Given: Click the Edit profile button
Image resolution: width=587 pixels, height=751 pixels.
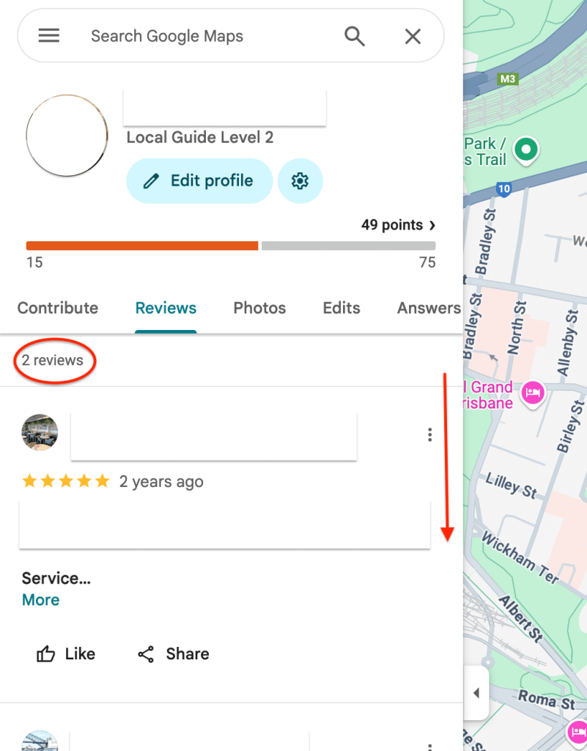Looking at the screenshot, I should 199,181.
